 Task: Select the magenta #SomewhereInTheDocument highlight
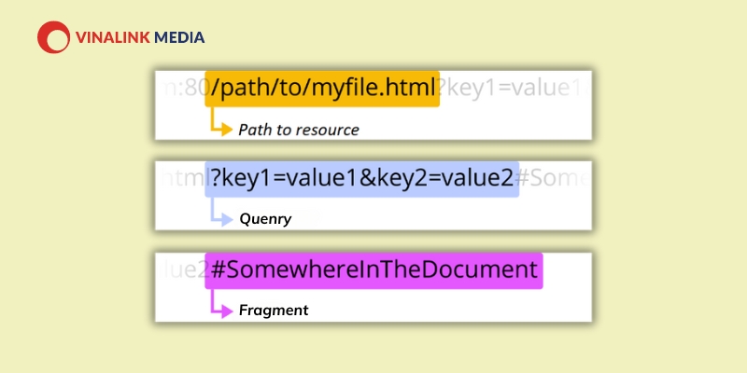click(x=373, y=270)
